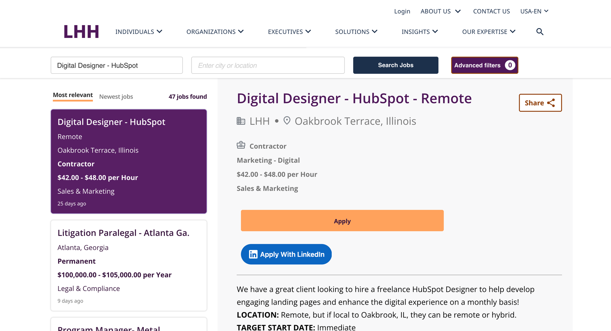Click the company building icon

tap(241, 121)
